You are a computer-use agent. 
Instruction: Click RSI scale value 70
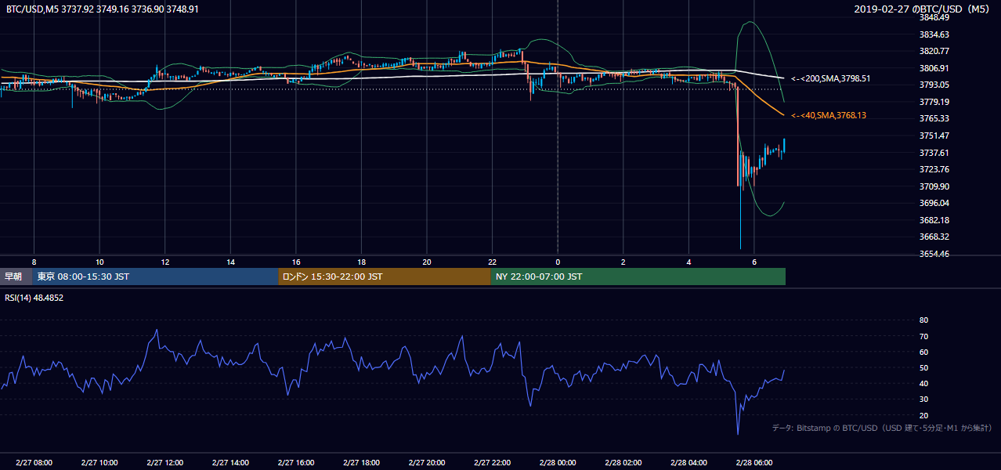(923, 336)
